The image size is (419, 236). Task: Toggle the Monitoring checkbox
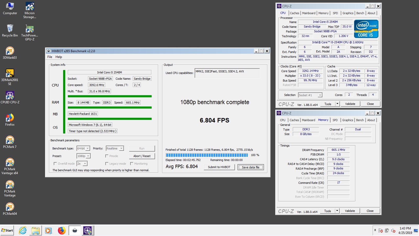point(132,163)
